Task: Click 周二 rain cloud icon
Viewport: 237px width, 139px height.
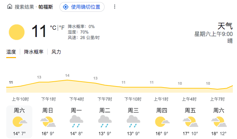Action: point(105,122)
